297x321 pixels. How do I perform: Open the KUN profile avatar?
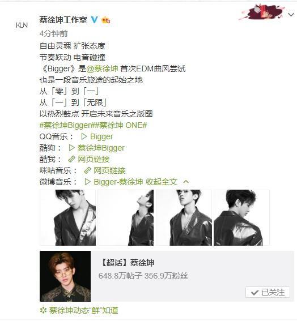(22, 25)
